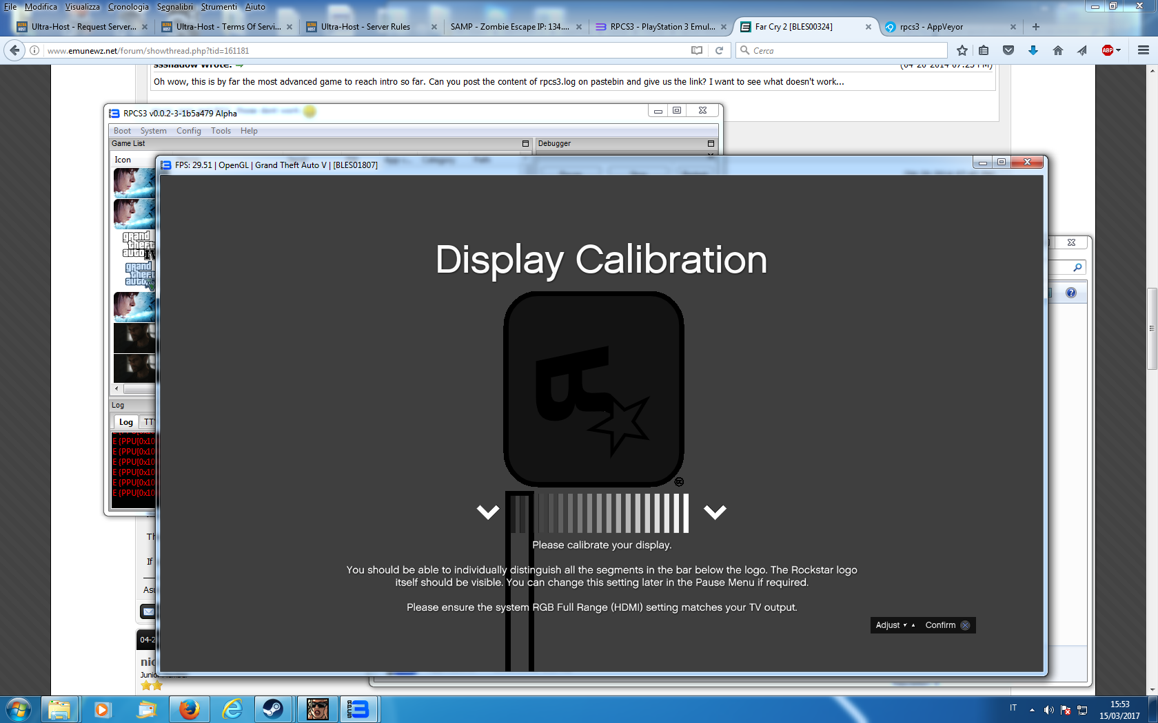
Task: Click the clock in the system tray
Action: pyautogui.click(x=1119, y=710)
